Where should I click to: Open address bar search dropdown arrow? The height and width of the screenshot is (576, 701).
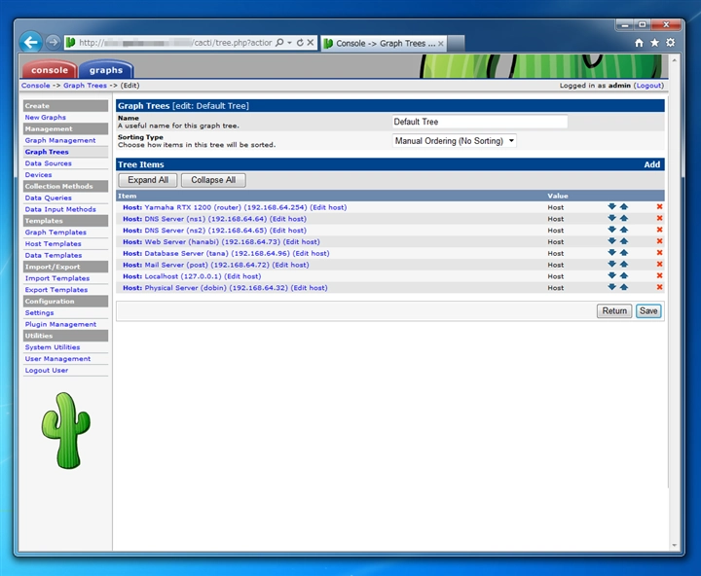coord(289,43)
